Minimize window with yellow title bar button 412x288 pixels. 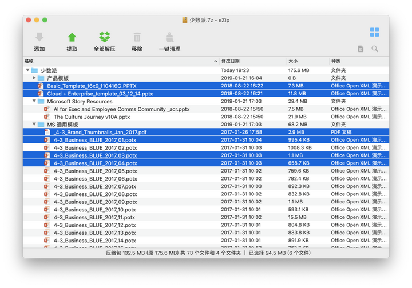37,20
